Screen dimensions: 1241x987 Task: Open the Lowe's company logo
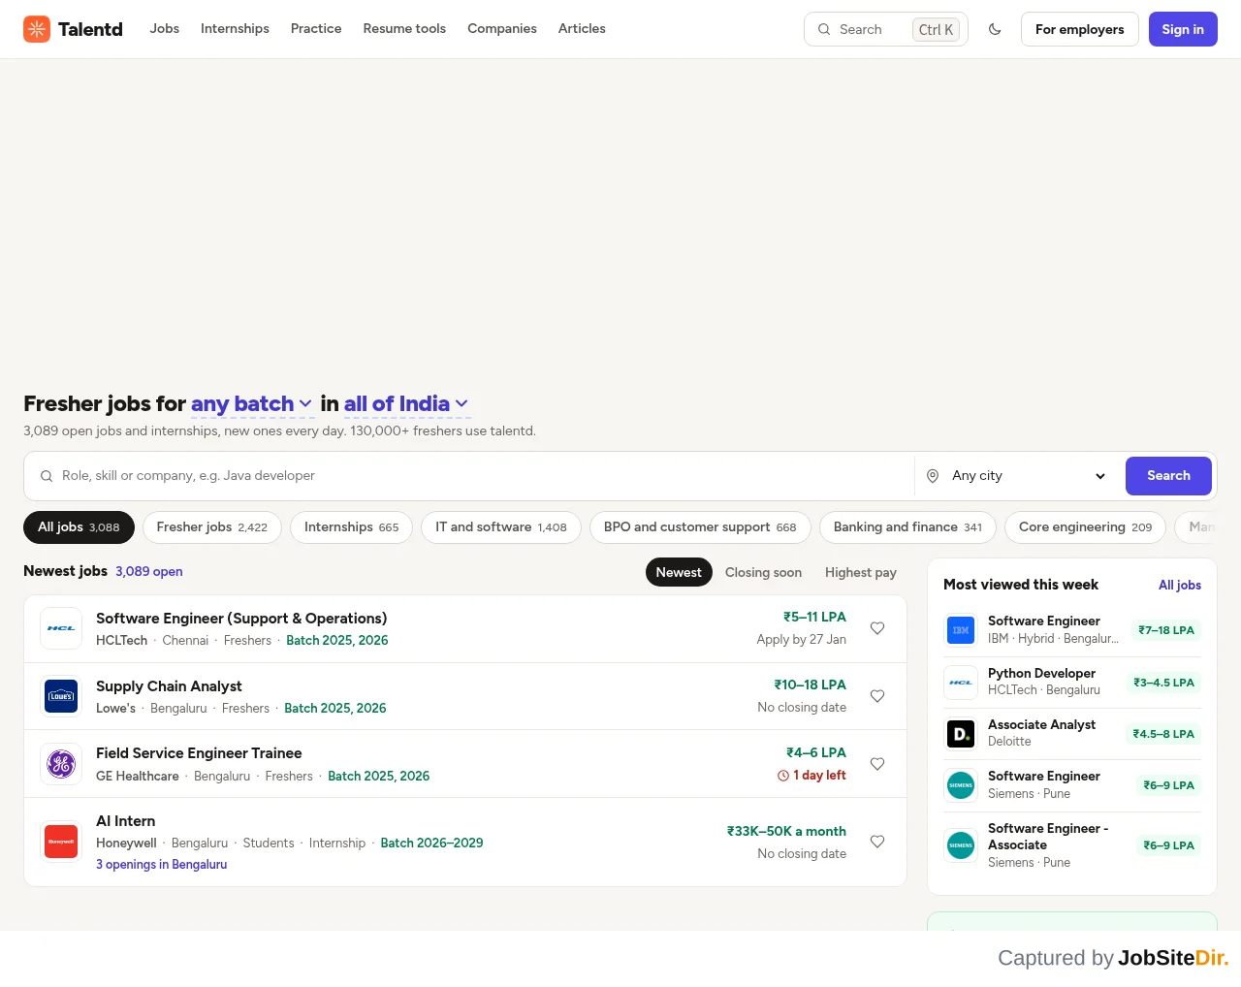pyautogui.click(x=61, y=696)
